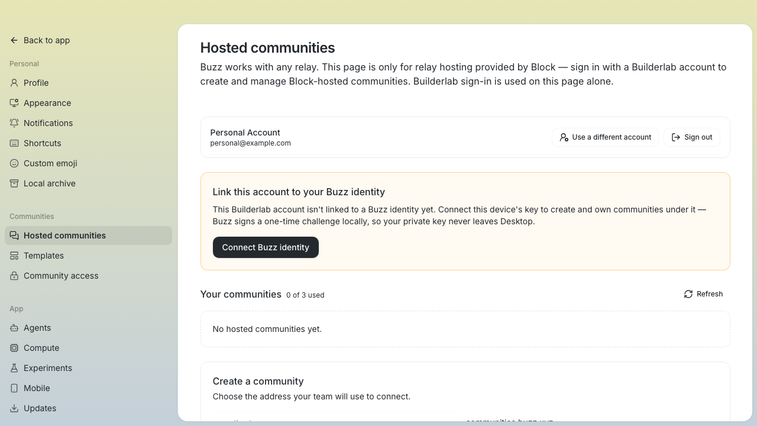Screen dimensions: 757x426
Task: Click the Compute chip icon
Action: (14, 348)
